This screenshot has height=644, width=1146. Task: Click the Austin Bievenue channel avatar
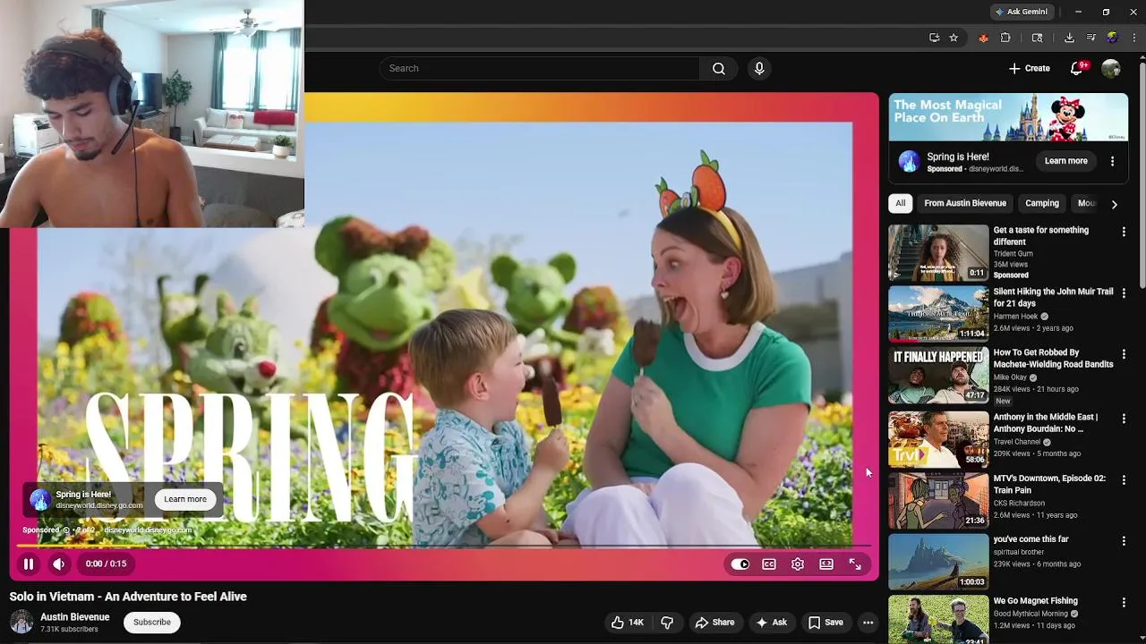tap(21, 623)
